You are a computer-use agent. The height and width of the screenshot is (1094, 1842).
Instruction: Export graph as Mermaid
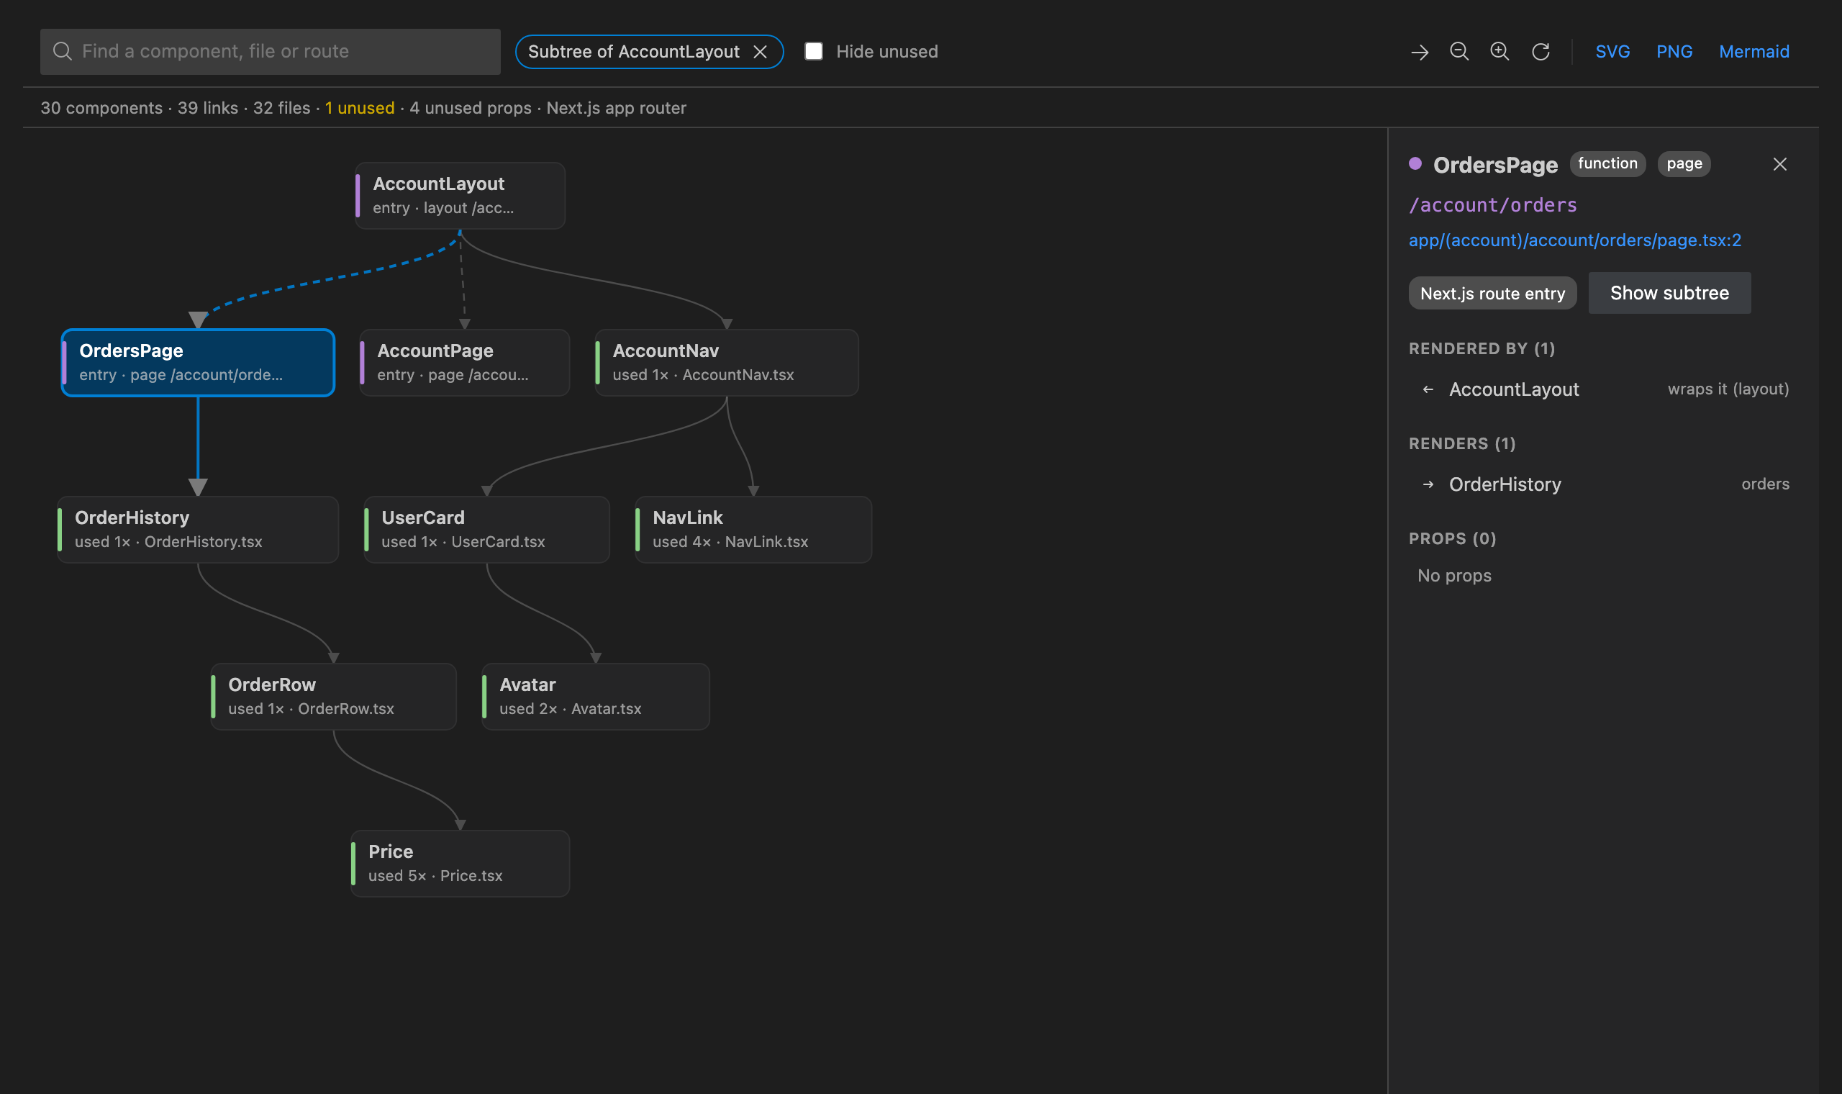pos(1753,52)
